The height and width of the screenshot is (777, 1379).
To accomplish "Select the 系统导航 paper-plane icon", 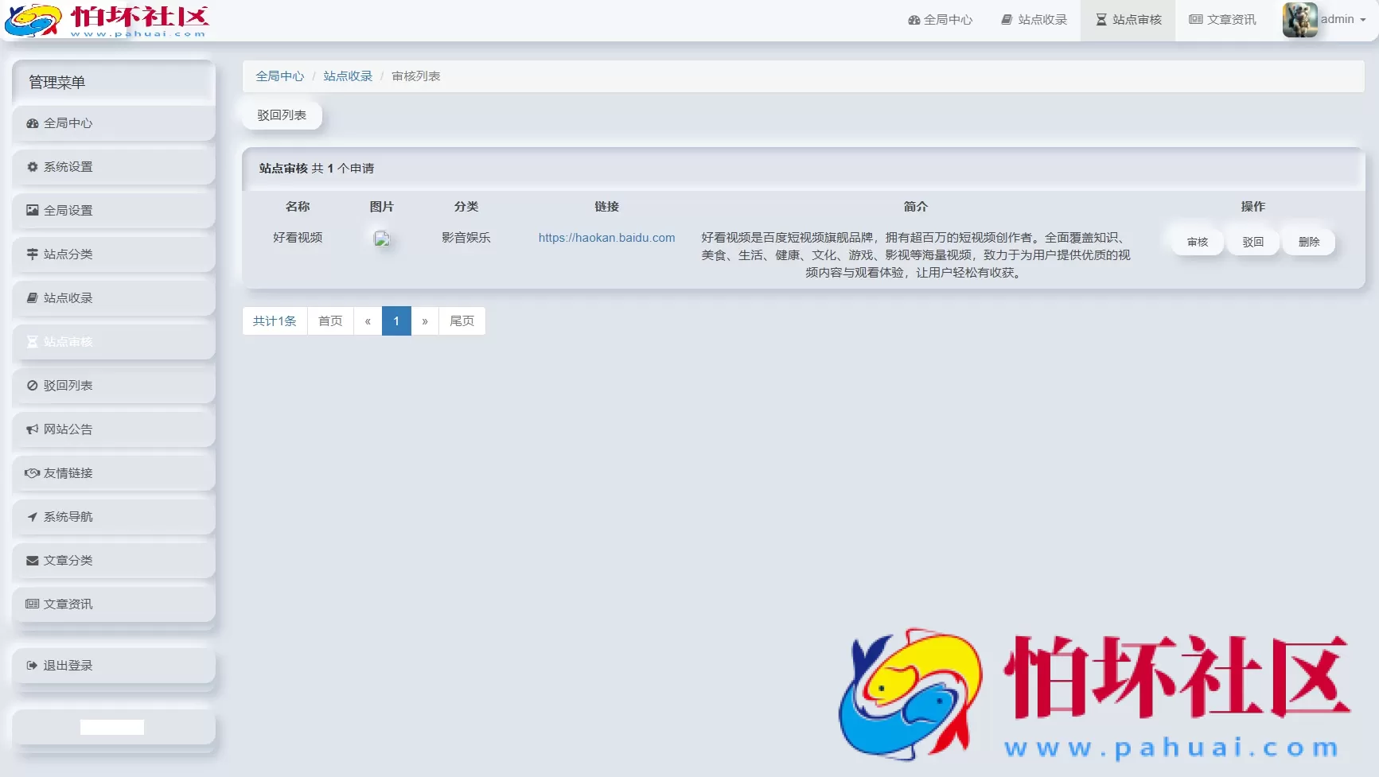I will point(32,516).
